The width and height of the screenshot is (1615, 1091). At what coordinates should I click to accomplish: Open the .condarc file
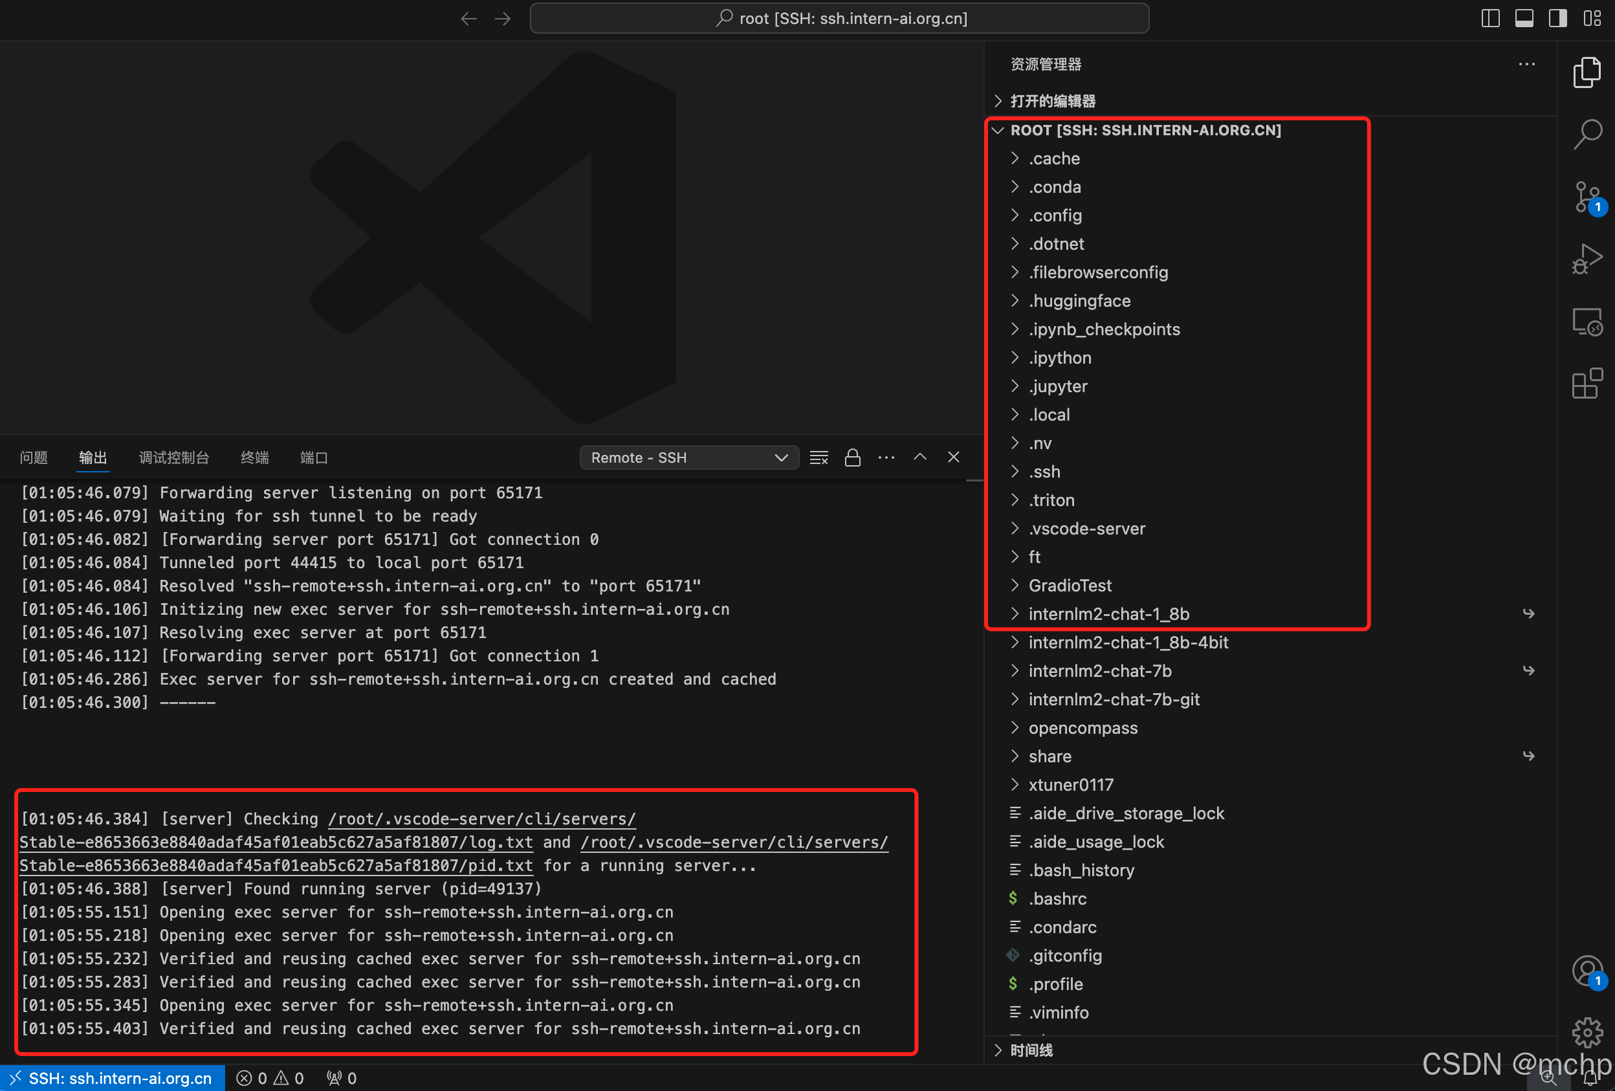pyautogui.click(x=1270, y=928)
